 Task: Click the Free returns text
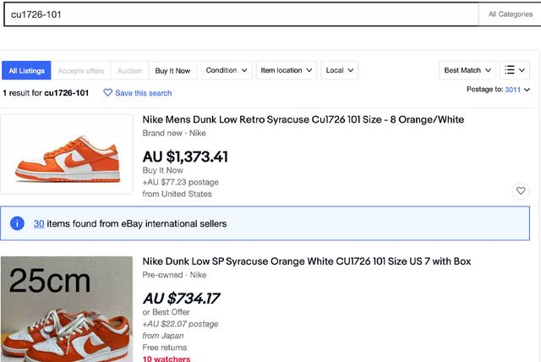pos(165,347)
